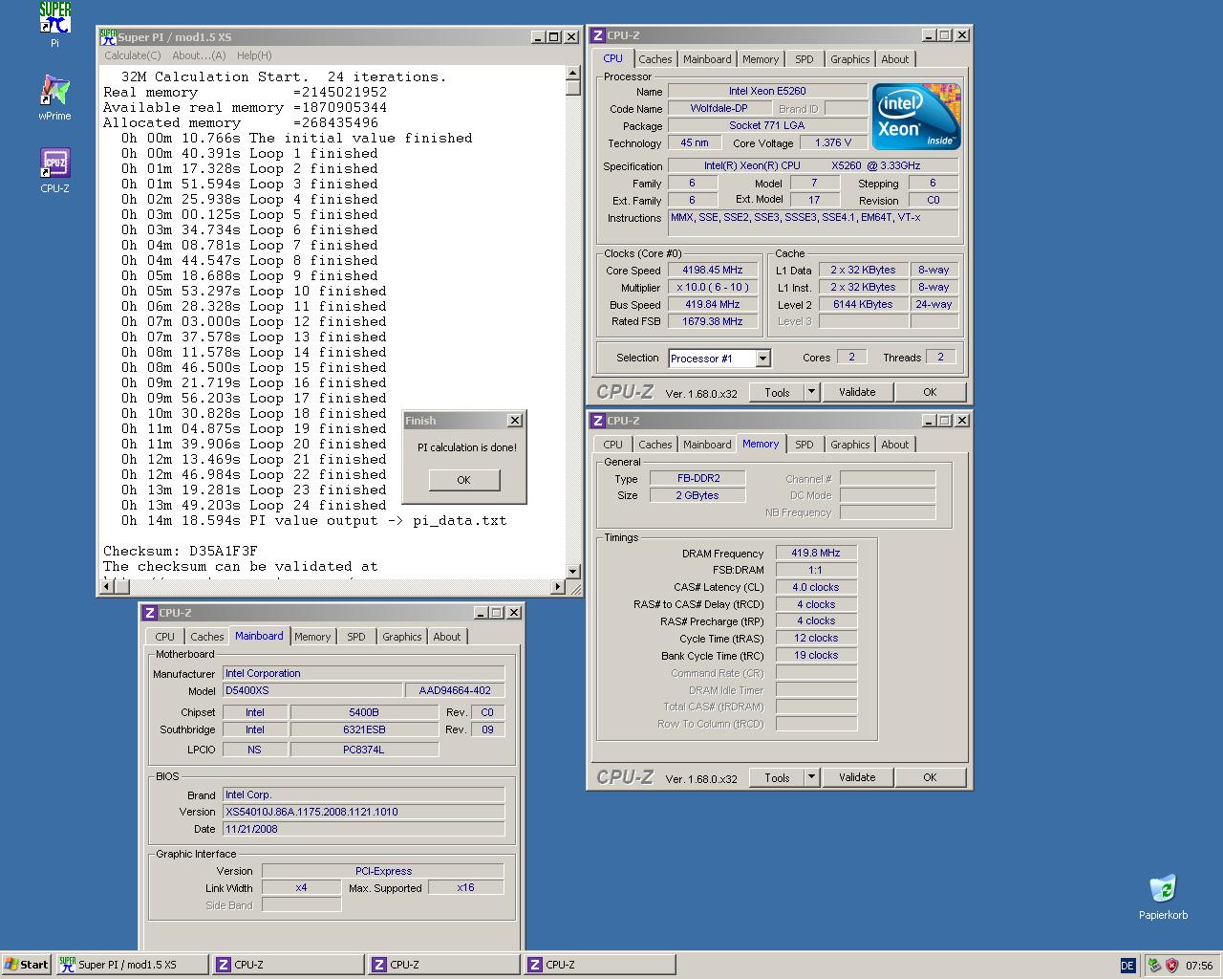Click the red security shield tray icon
Screen dimensions: 1223x979
pos(1171,966)
